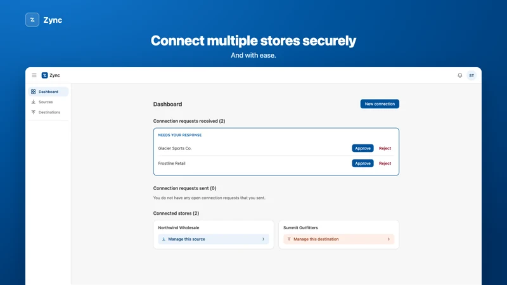This screenshot has width=507, height=285.
Task: Open the notifications bell
Action: click(x=460, y=75)
